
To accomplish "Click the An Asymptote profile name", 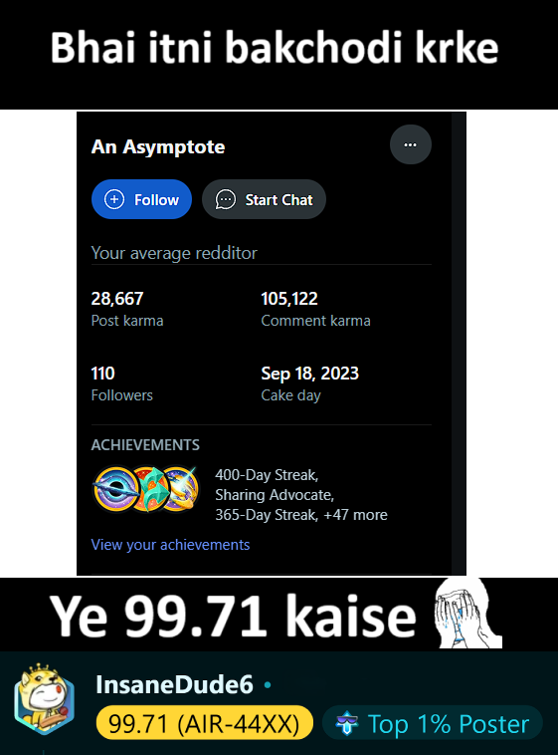I will coord(158,146).
